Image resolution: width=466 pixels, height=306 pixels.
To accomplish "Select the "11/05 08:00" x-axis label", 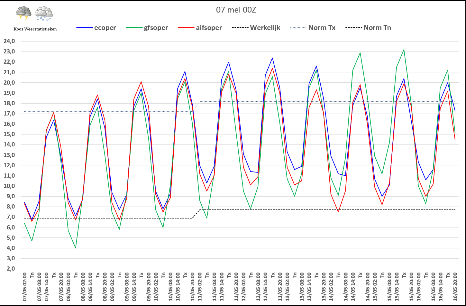I will (x=214, y=286).
